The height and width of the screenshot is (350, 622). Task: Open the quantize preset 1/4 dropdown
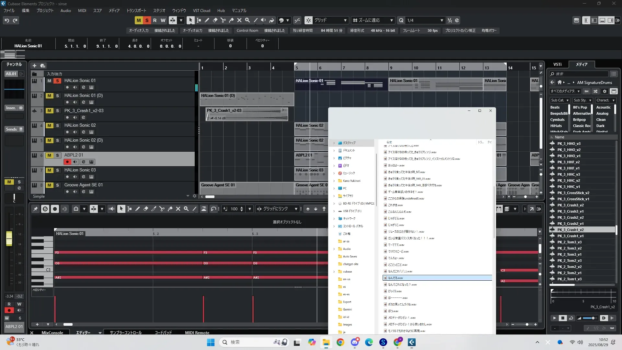pyautogui.click(x=442, y=20)
